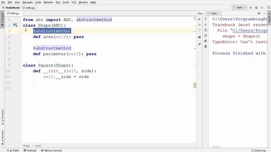The width and height of the screenshot is (271, 152).
Task: Show intention lightbulb on line 3
Action: click(x=26, y=30)
